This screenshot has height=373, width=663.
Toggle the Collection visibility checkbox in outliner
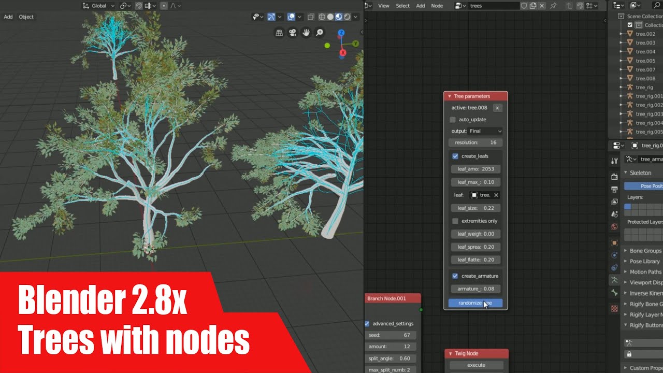coord(630,25)
